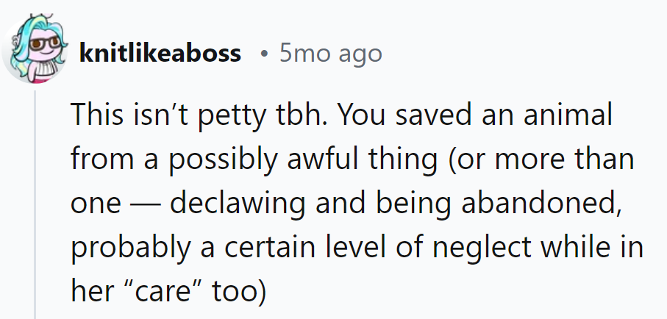Click the closing word "too)" in the comment
The image size is (667, 319).
pyautogui.click(x=238, y=292)
